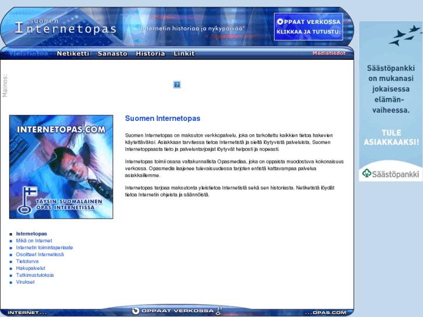This screenshot has width=423, height=317.
Task: Click the Suomen Internetopas heading
Action: (163, 119)
